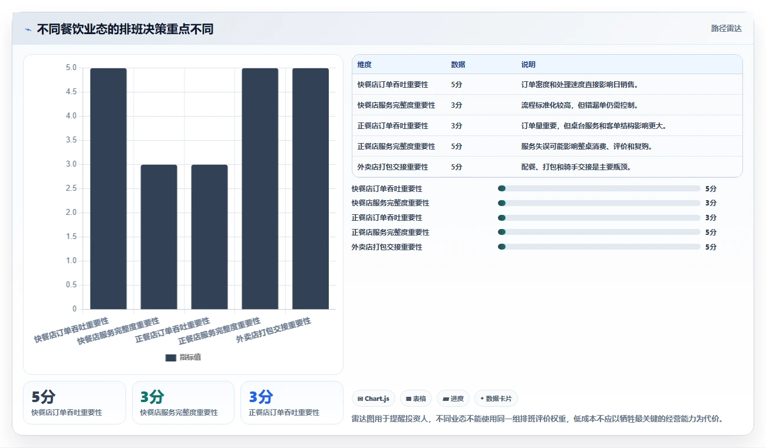Click the chart bar for 正餐店服务完整度重要性
The width and height of the screenshot is (766, 448).
260,188
